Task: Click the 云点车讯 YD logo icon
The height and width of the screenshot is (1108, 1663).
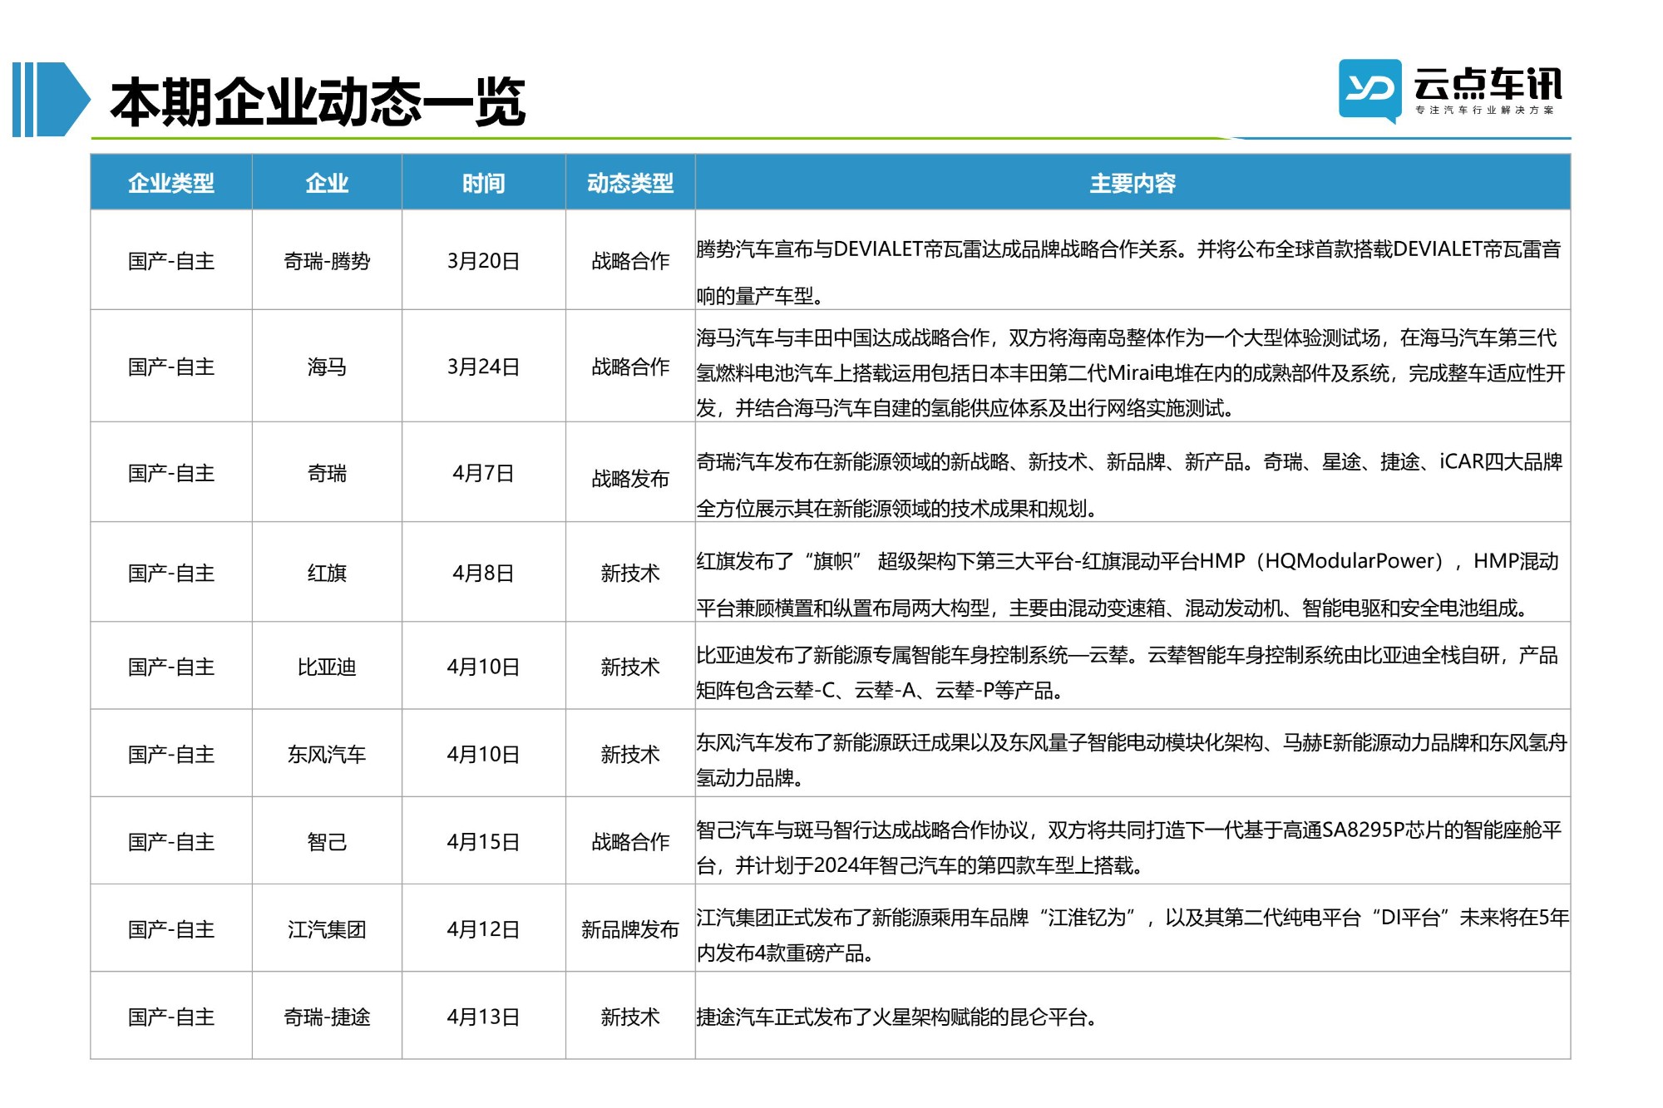Action: pos(1369,90)
